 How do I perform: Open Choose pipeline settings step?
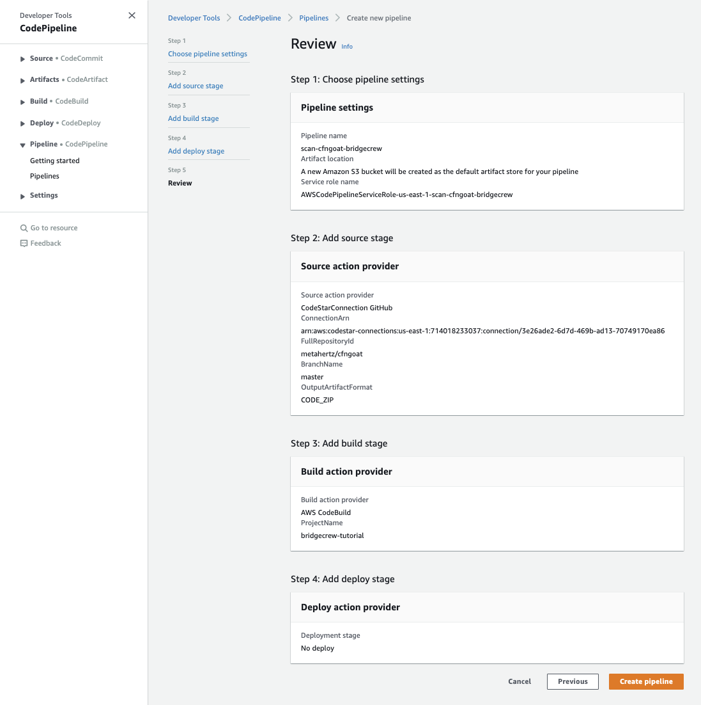pos(208,54)
